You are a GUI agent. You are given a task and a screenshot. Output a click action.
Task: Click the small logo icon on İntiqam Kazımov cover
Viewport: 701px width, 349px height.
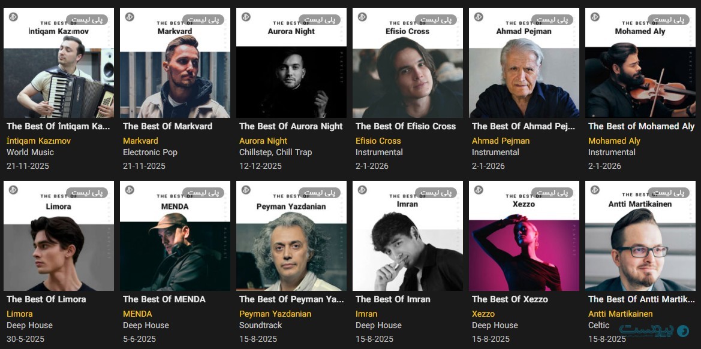click(13, 17)
